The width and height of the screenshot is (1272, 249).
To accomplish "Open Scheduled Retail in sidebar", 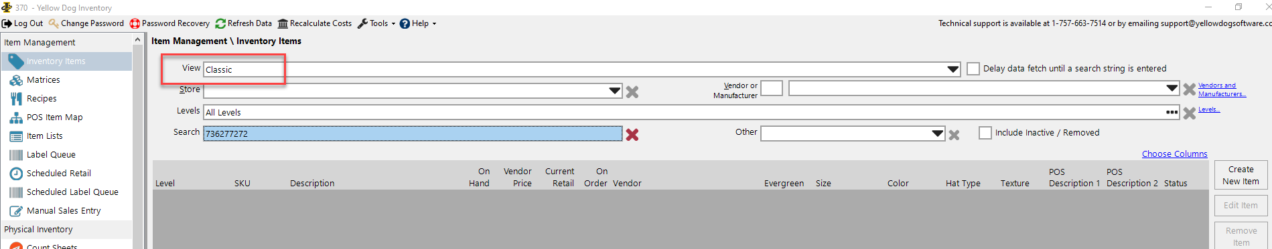I will pos(59,173).
